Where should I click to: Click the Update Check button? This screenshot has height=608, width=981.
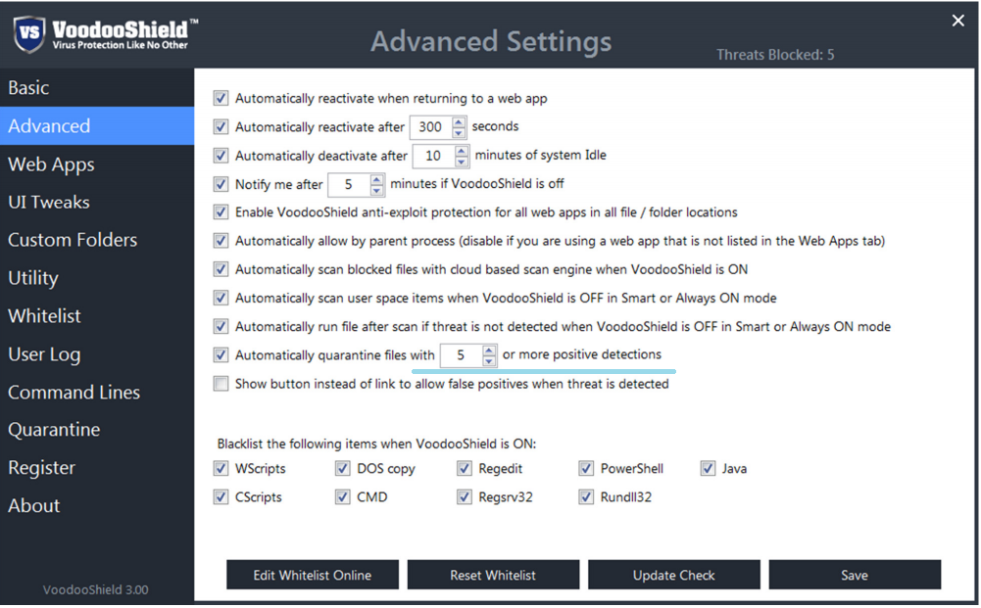(673, 575)
